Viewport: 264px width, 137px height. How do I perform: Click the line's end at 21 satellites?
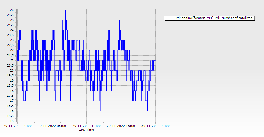pos(155,60)
